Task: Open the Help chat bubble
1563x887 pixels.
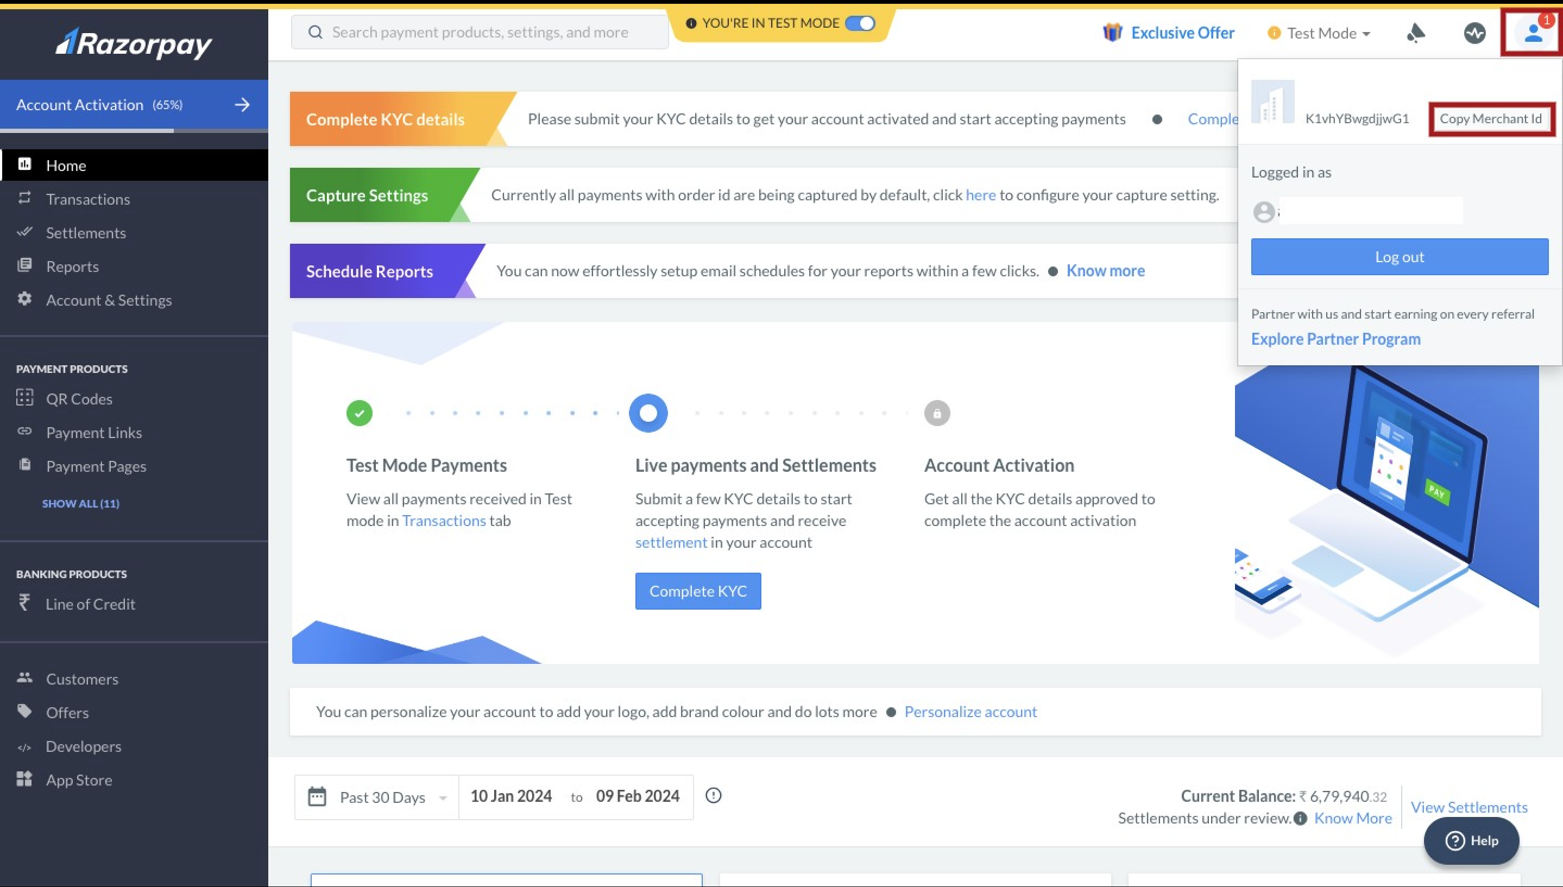Action: pos(1471,840)
